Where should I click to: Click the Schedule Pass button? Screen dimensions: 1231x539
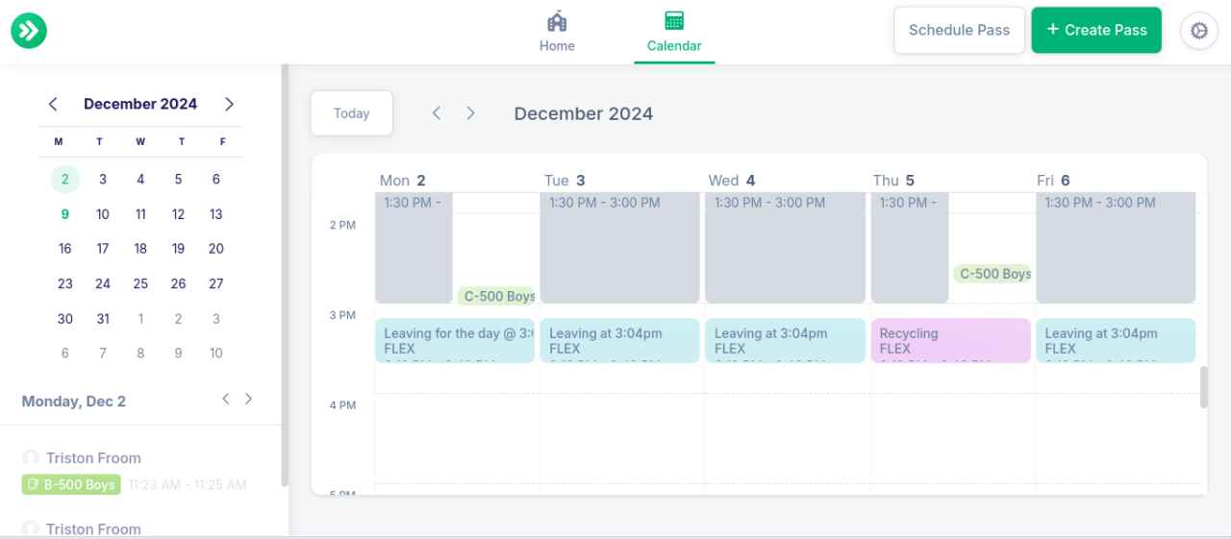959,31
